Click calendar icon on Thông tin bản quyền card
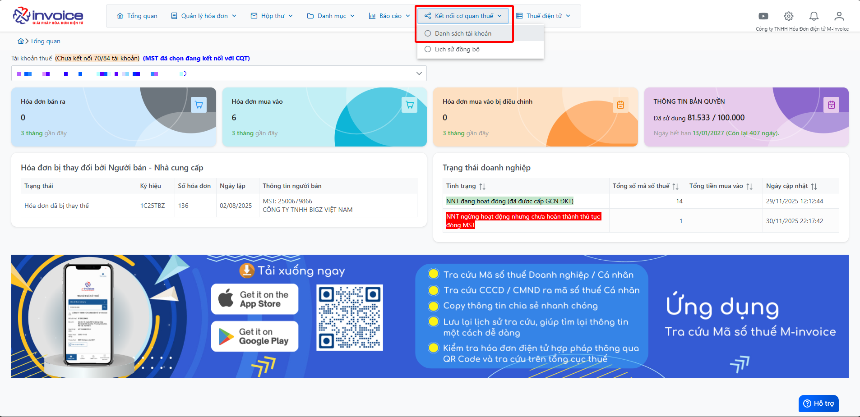The height and width of the screenshot is (417, 860). pyautogui.click(x=831, y=105)
